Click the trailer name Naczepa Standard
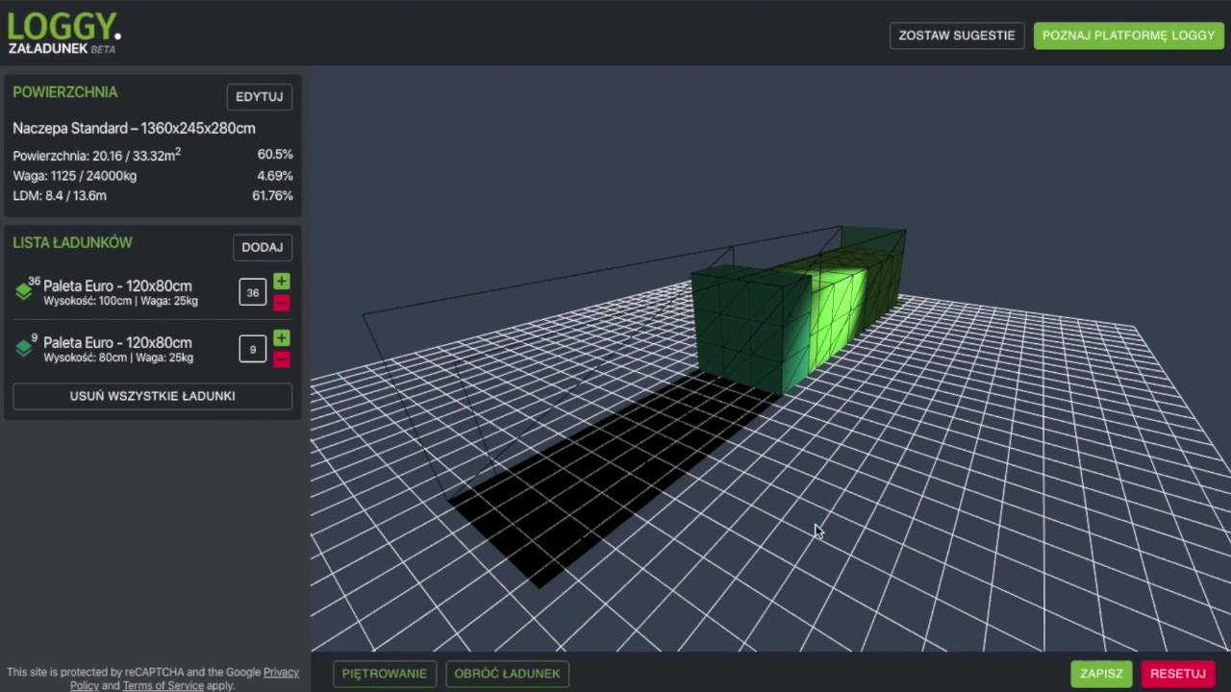Image resolution: width=1231 pixels, height=692 pixels. [134, 128]
